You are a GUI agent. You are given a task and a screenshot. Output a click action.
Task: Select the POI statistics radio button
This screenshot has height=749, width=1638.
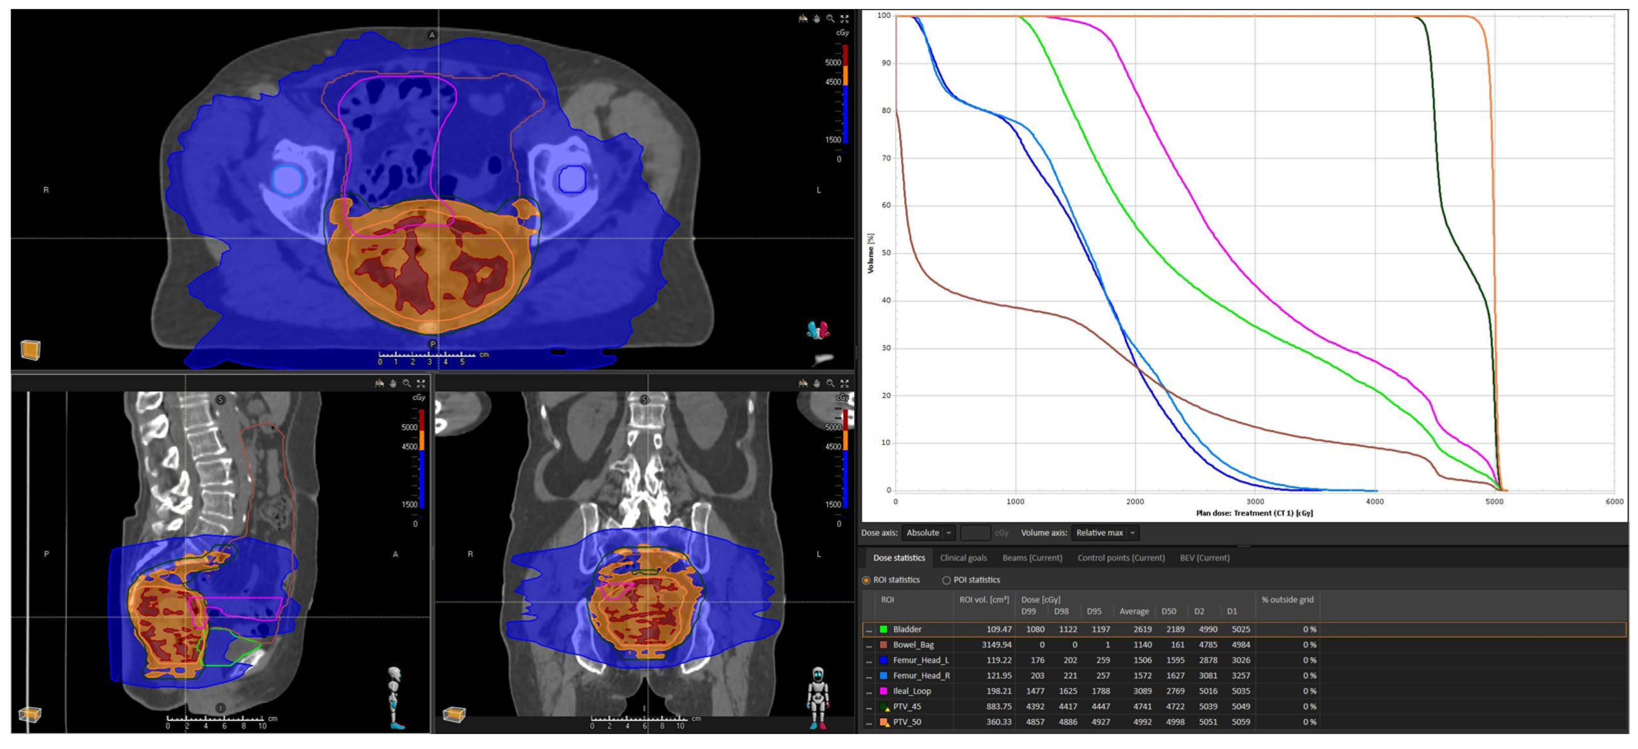coord(946,580)
